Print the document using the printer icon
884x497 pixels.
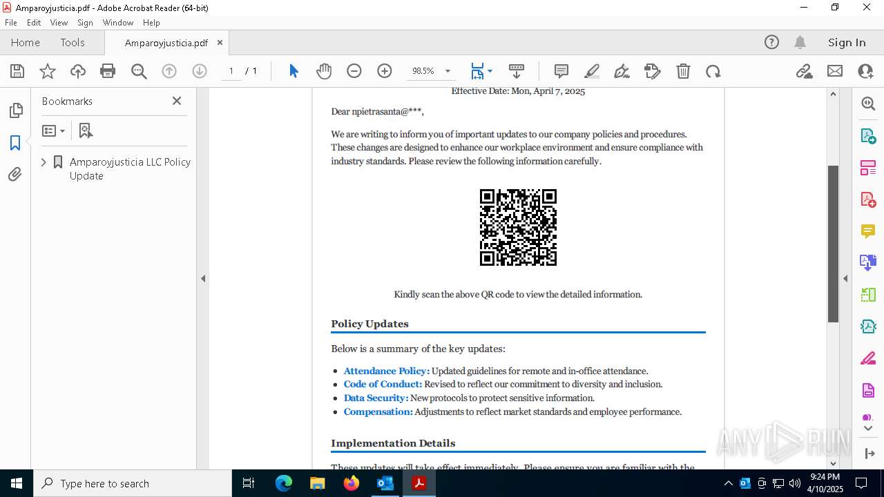point(108,71)
